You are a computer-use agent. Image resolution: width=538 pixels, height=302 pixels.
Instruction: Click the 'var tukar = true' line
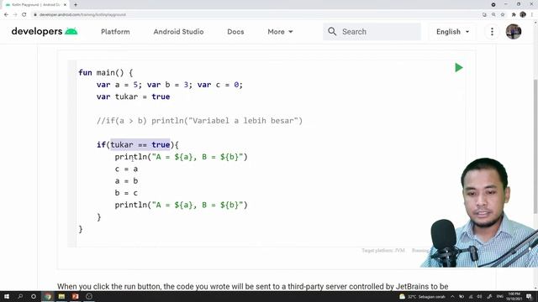(x=133, y=96)
